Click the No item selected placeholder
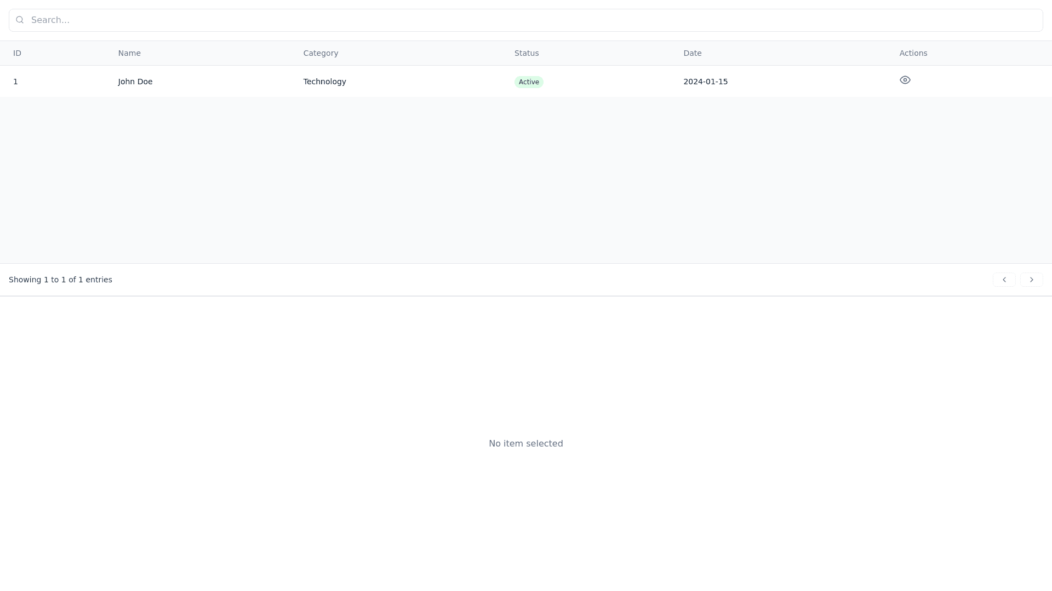The height and width of the screenshot is (591, 1052). pos(525,443)
